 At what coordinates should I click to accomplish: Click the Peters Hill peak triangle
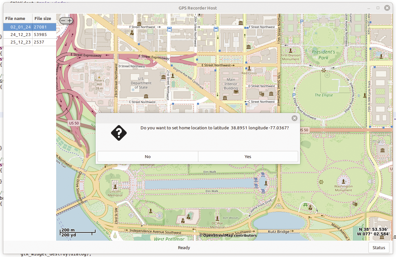pos(99,77)
